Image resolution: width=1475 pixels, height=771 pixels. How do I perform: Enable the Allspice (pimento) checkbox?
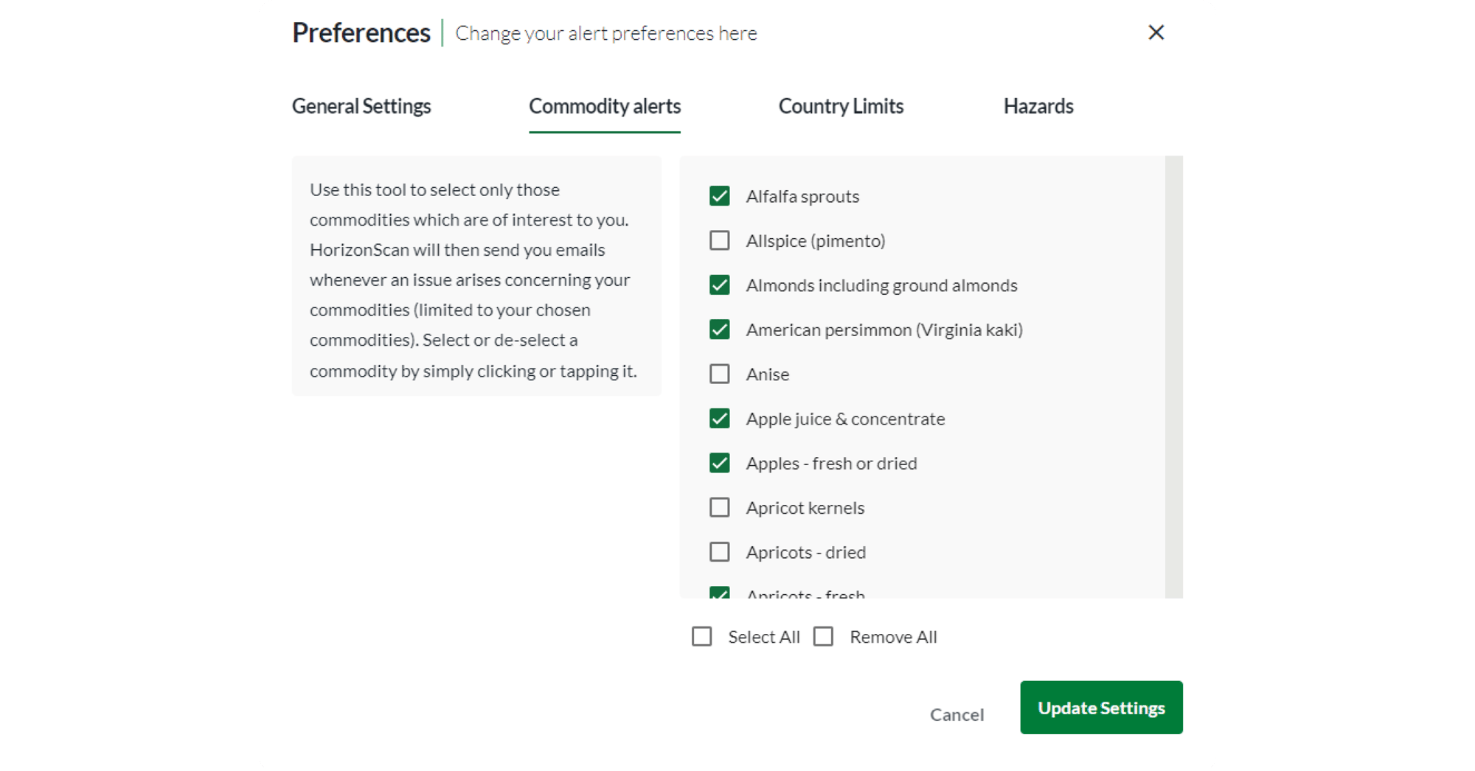[719, 241]
